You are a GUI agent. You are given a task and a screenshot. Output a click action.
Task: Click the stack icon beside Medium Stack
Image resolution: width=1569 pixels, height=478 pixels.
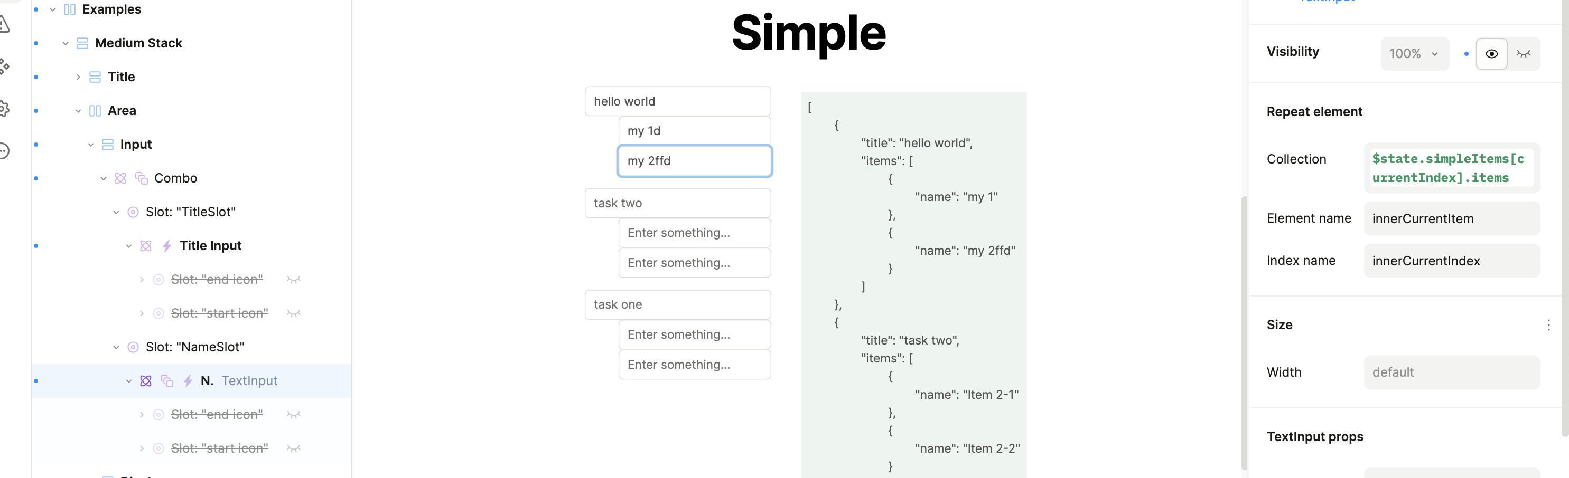[82, 43]
